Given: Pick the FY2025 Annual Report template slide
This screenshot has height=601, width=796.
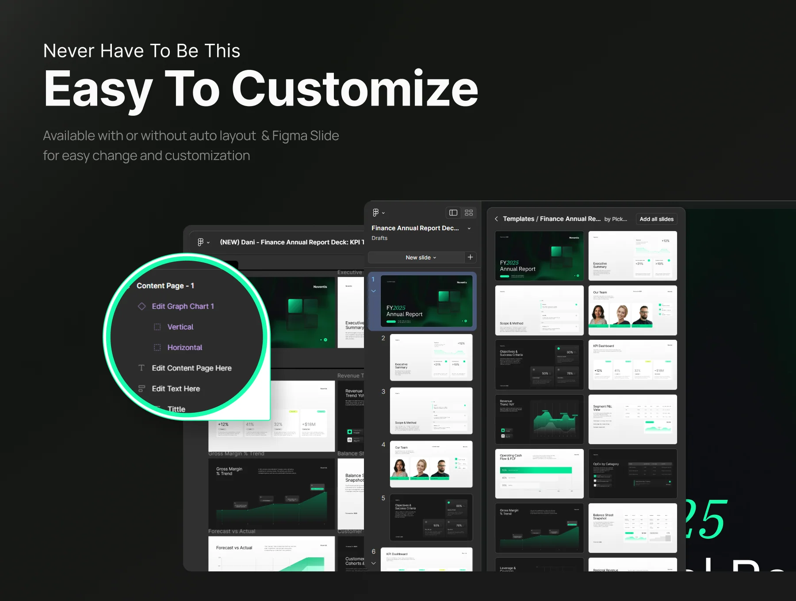Looking at the screenshot, I should pos(540,256).
